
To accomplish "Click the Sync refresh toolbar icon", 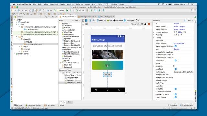I will [x=19, y=10].
